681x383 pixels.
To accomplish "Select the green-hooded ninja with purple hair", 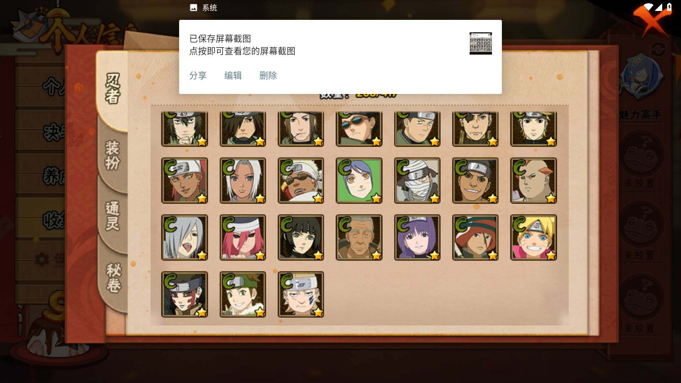I will coord(359,181).
